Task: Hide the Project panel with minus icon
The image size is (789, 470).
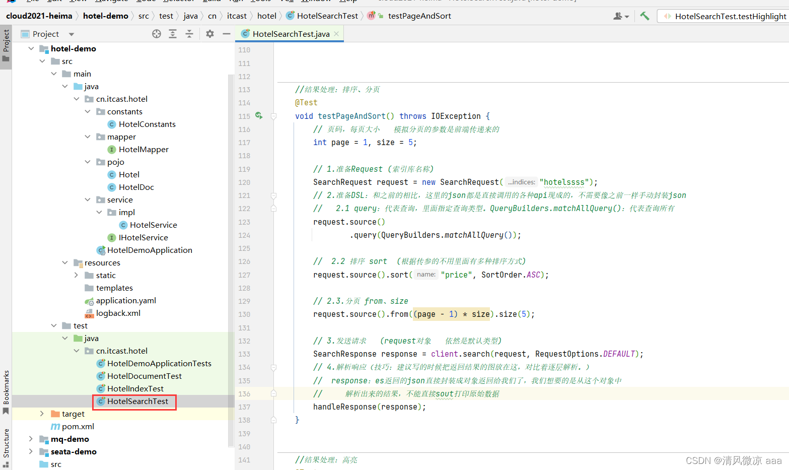Action: (227, 34)
